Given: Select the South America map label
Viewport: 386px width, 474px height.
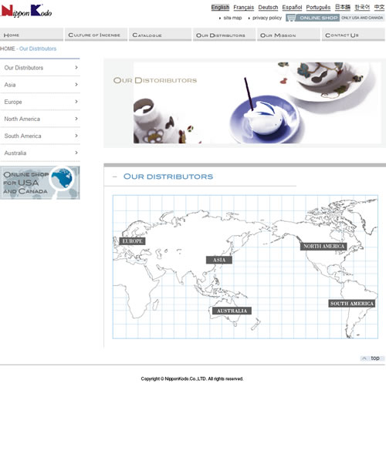Looking at the screenshot, I should point(352,304).
